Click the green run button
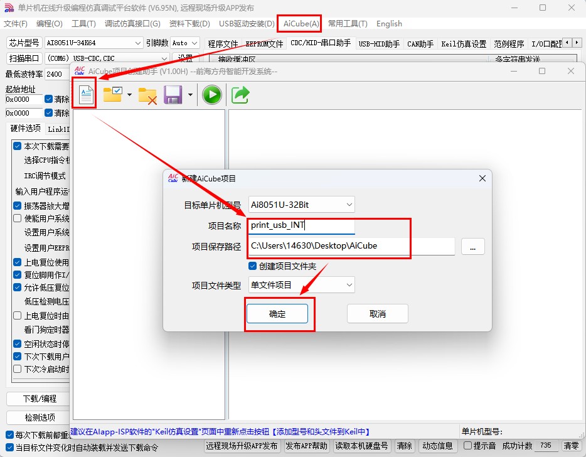The height and width of the screenshot is (457, 586). click(212, 95)
